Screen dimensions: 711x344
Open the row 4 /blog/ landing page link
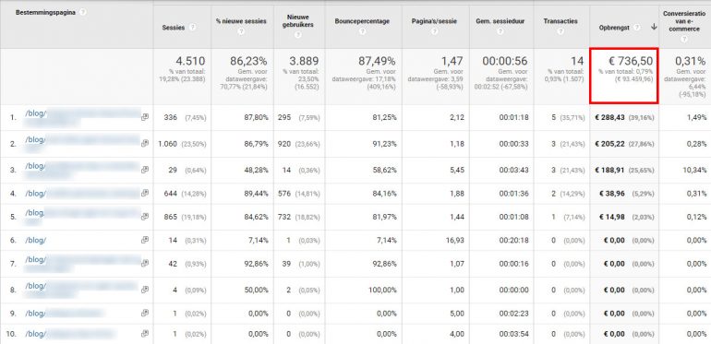pyautogui.click(x=35, y=194)
